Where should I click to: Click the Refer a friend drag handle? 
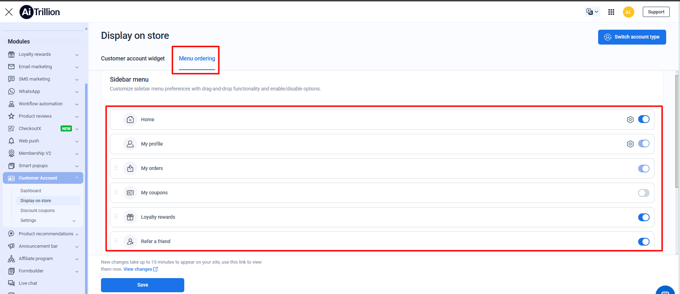[116, 241]
